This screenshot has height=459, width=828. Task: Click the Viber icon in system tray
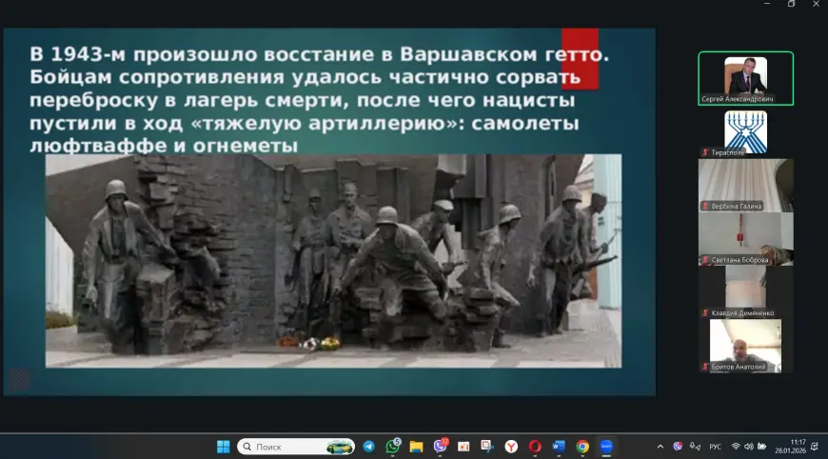pyautogui.click(x=678, y=447)
